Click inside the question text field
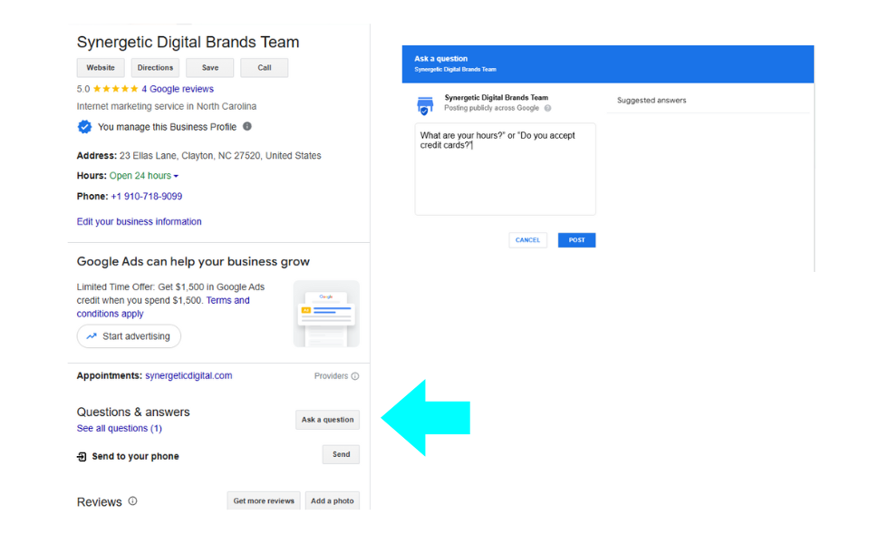The image size is (879, 544). coord(505,172)
